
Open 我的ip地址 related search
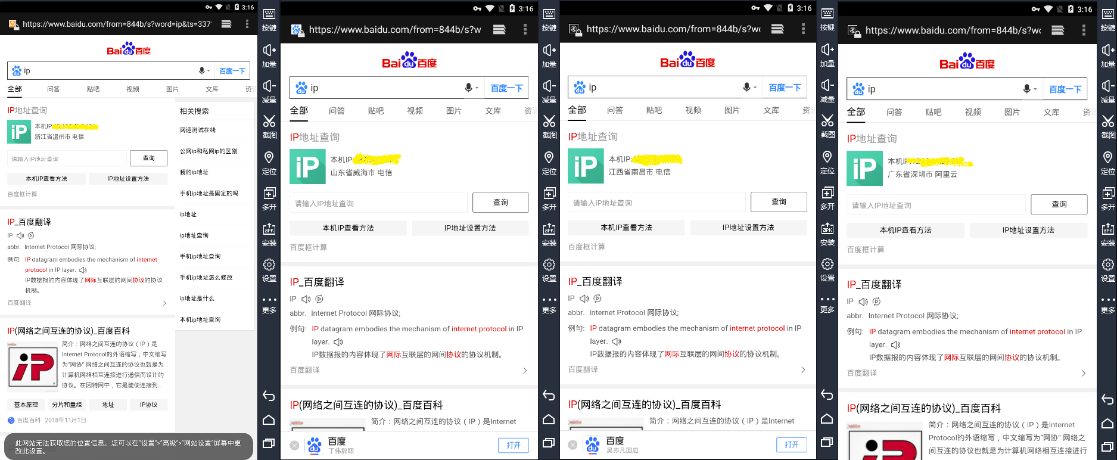pos(194,172)
